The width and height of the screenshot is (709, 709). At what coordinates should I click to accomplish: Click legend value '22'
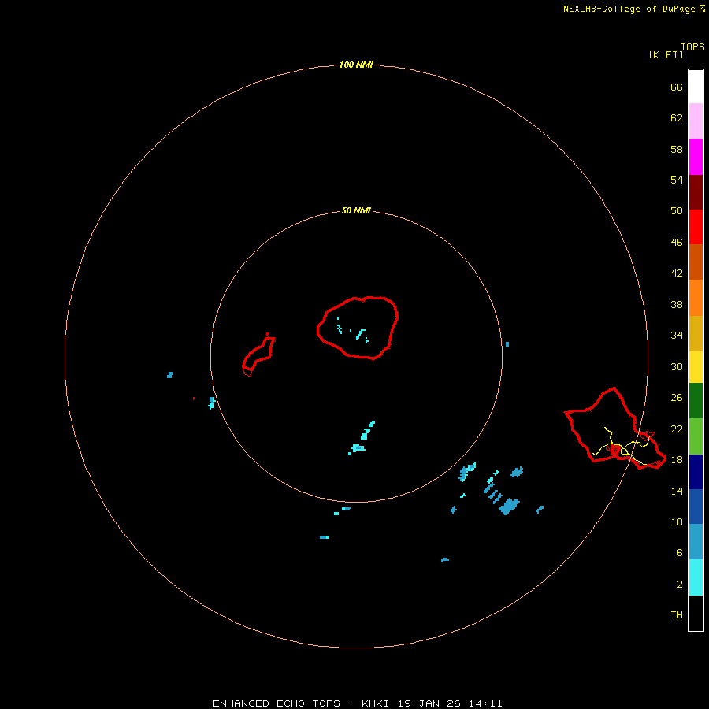677,429
